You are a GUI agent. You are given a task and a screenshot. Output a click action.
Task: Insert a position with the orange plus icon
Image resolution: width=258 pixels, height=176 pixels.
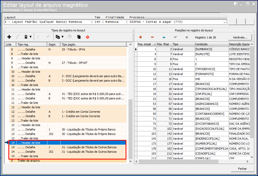[x=140, y=37]
